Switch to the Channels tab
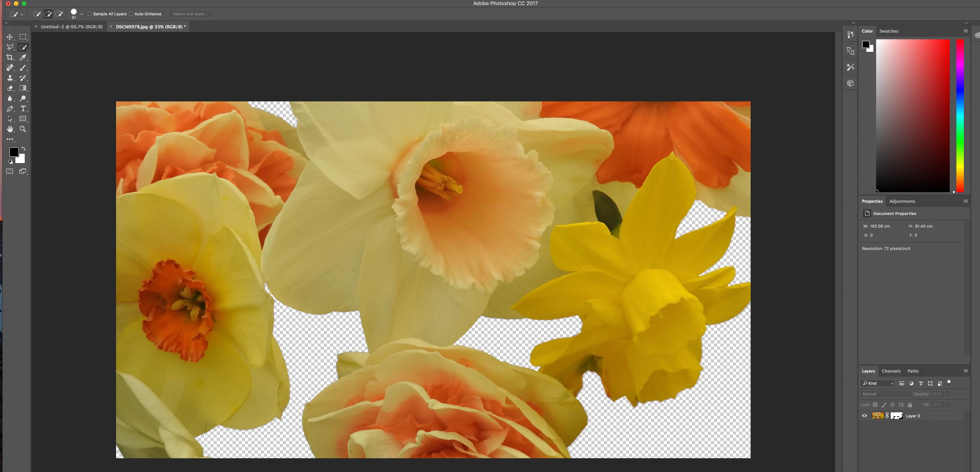Image resolution: width=980 pixels, height=472 pixels. (891, 371)
